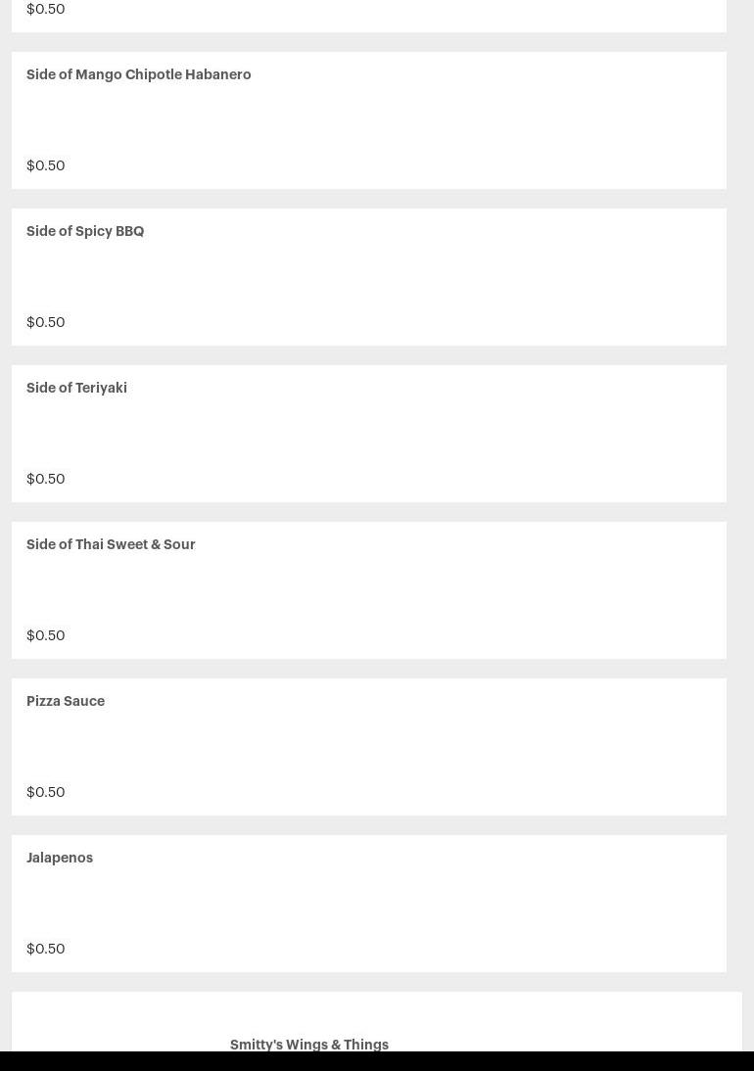Image resolution: width=754 pixels, height=1071 pixels.
Task: Choose Side of Thai Sweet & Sour title
Action: (x=111, y=545)
